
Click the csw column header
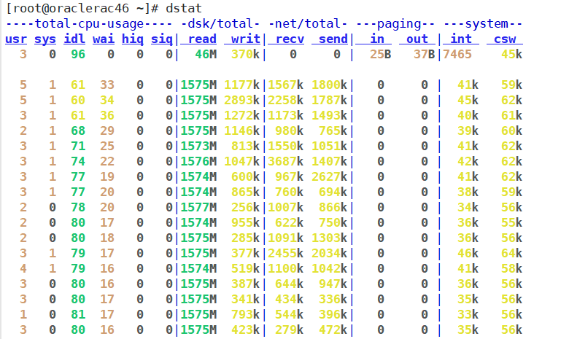pyautogui.click(x=505, y=39)
